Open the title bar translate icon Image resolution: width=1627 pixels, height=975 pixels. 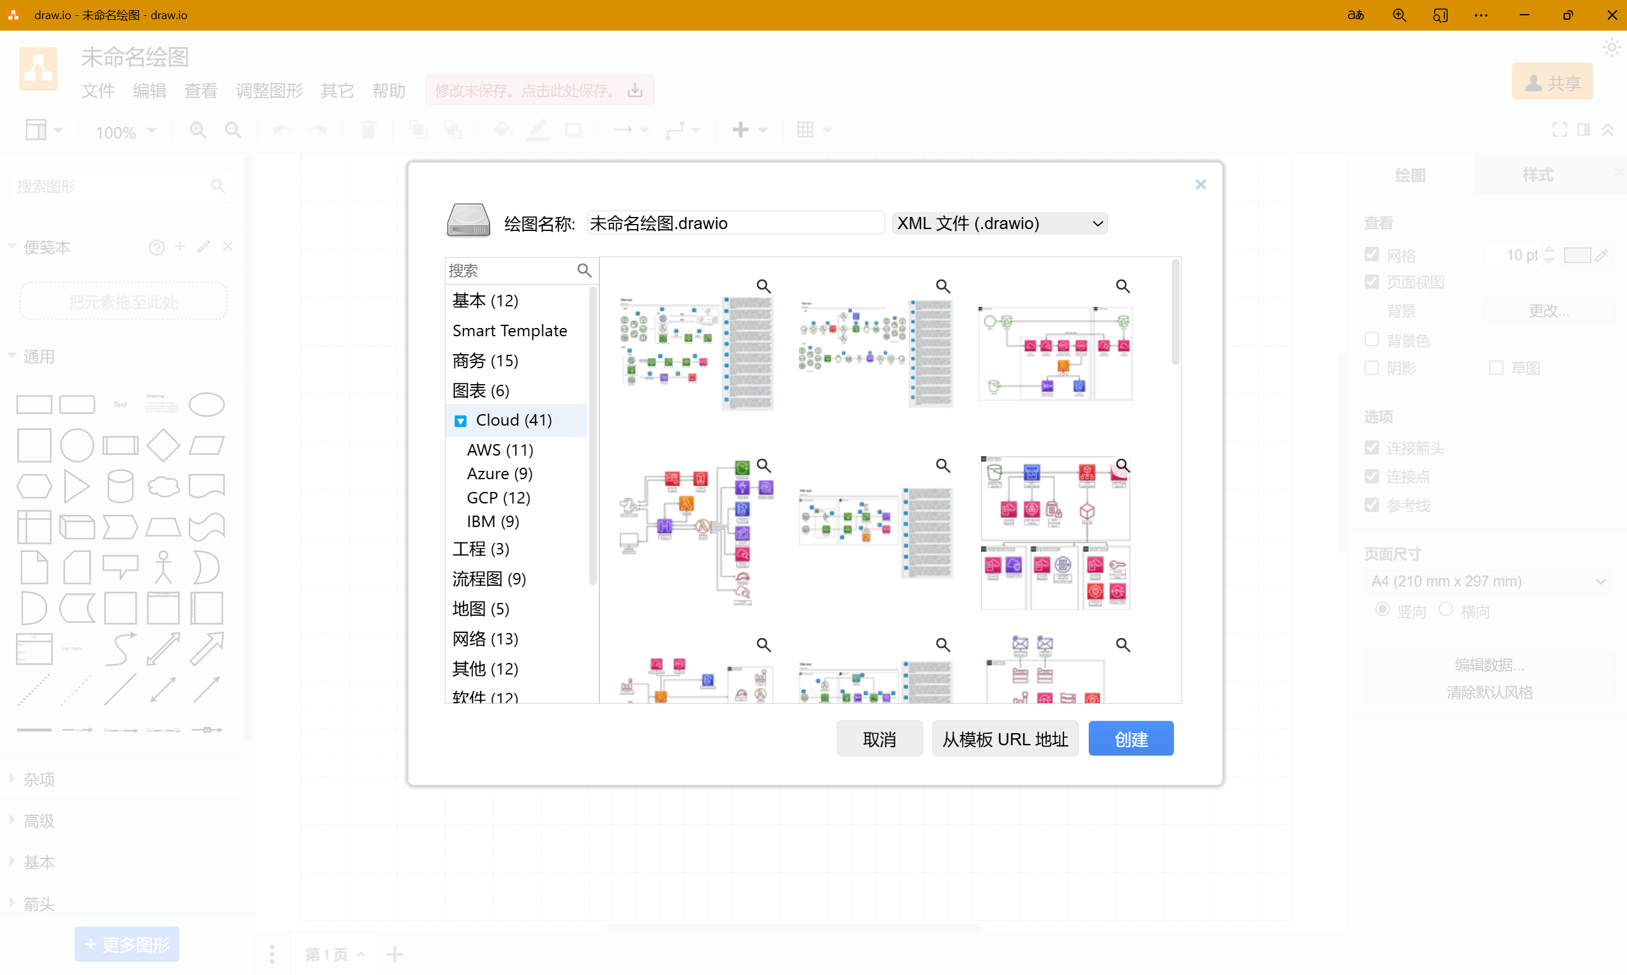coord(1356,15)
